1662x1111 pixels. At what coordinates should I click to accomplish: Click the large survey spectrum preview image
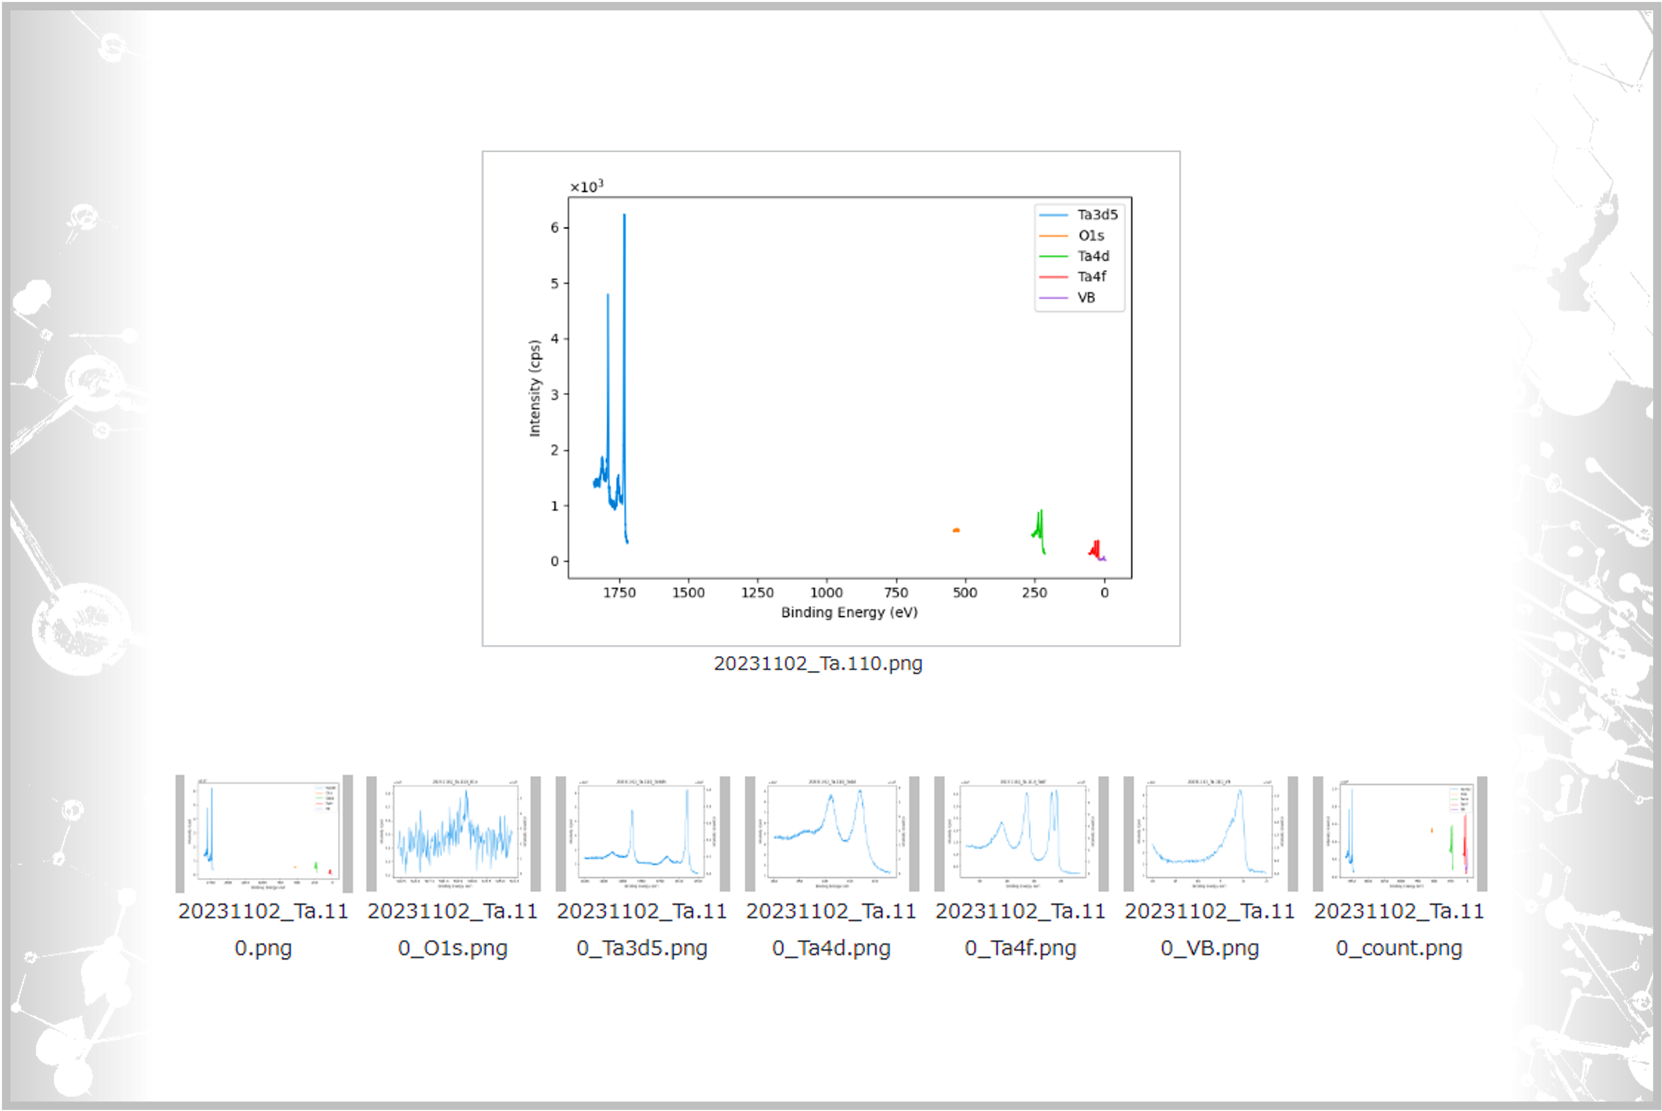tap(830, 398)
